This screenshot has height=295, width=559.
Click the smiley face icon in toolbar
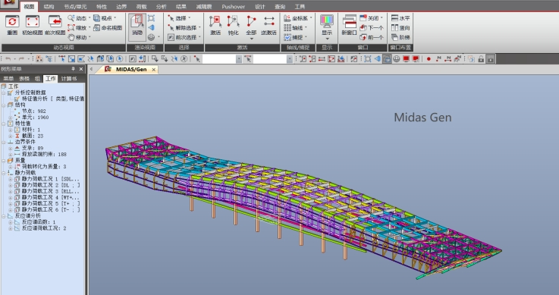click(396, 59)
